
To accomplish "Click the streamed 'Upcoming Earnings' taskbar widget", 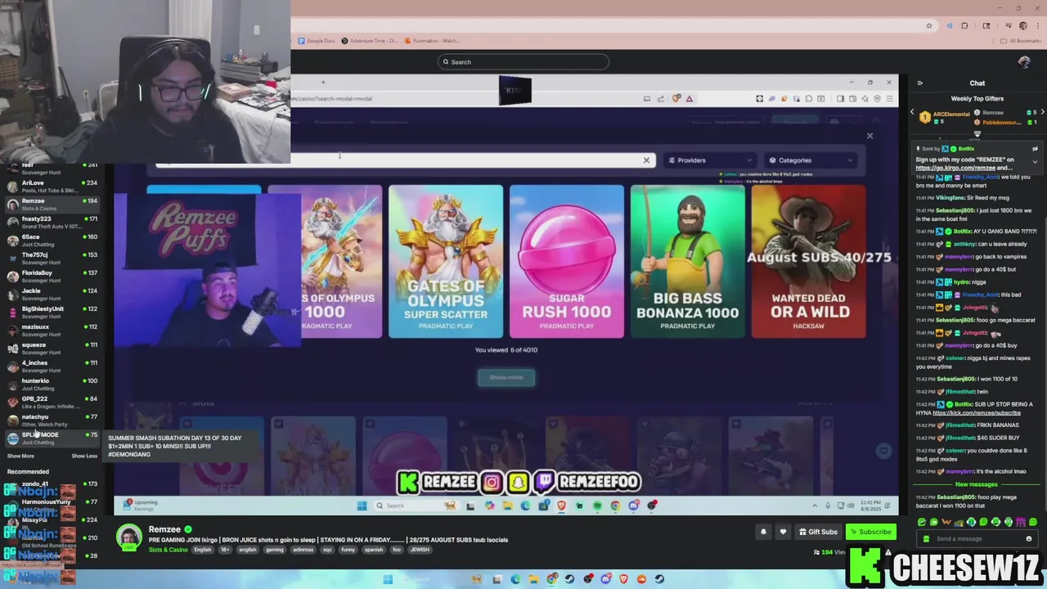I will (142, 505).
